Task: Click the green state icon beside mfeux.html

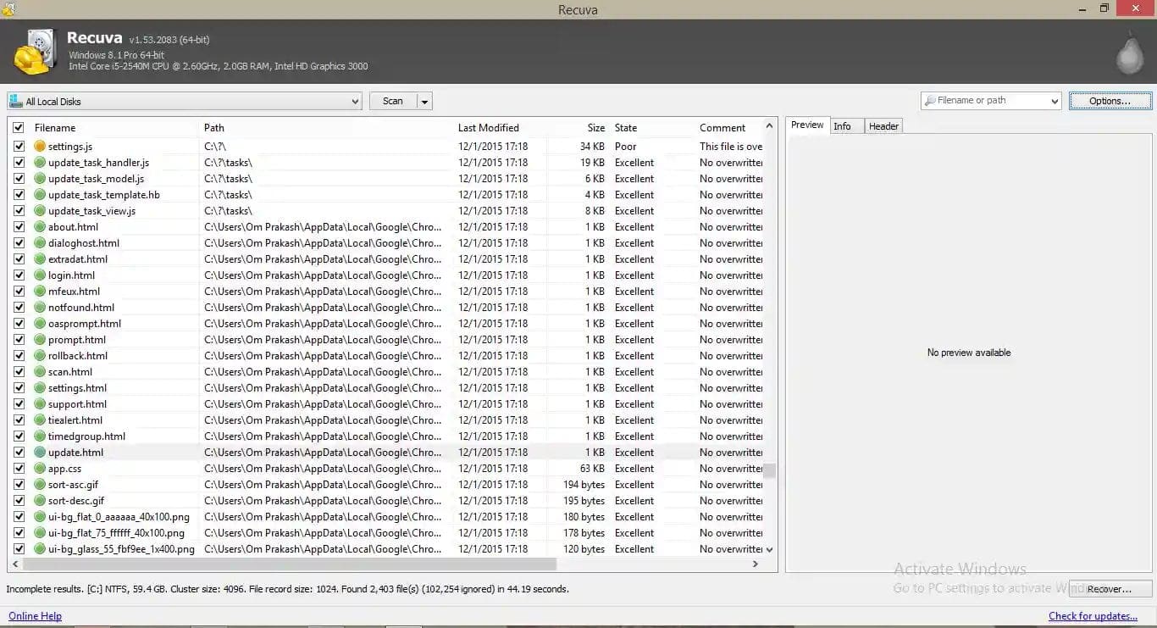Action: [40, 292]
